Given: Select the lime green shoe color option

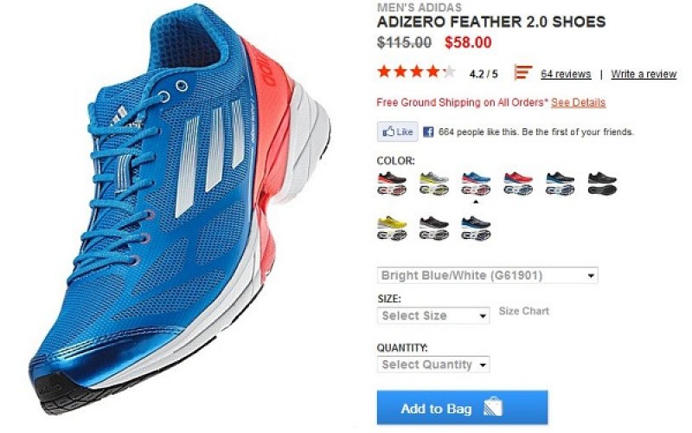Looking at the screenshot, I should point(434,184).
